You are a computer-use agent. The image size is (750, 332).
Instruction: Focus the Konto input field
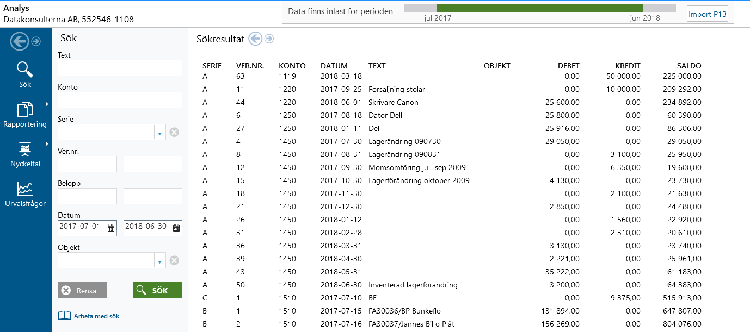[x=120, y=100]
